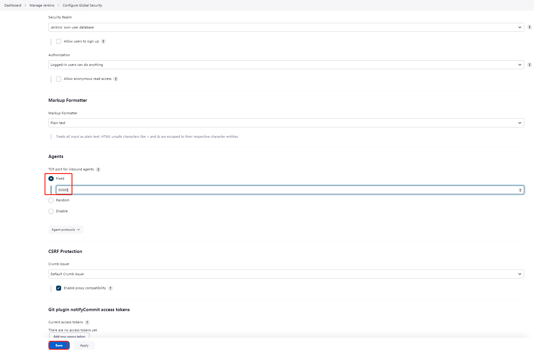Click 'There are no access tokens yet.' text
The image size is (534, 353).
coord(73,330)
